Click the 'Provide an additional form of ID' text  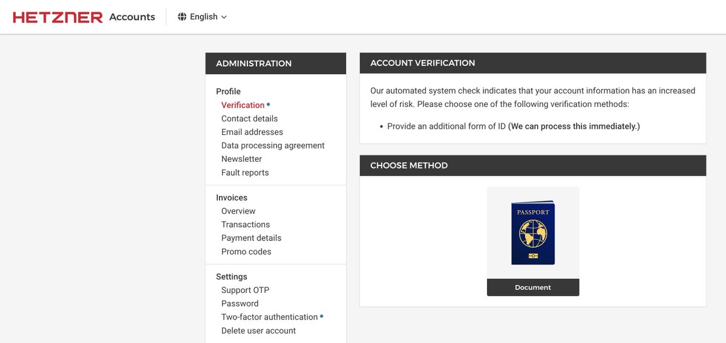click(x=446, y=126)
